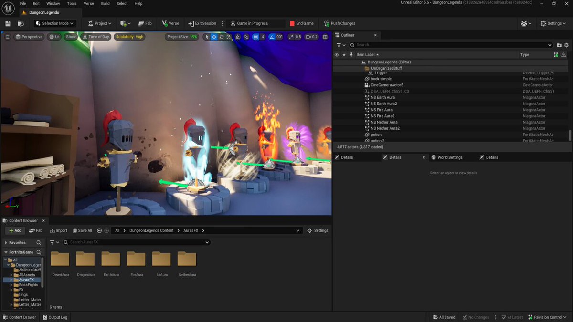The height and width of the screenshot is (322, 573).
Task: Collapse the UnOrganizedStuff folder in the Outliner
Action: (362, 68)
